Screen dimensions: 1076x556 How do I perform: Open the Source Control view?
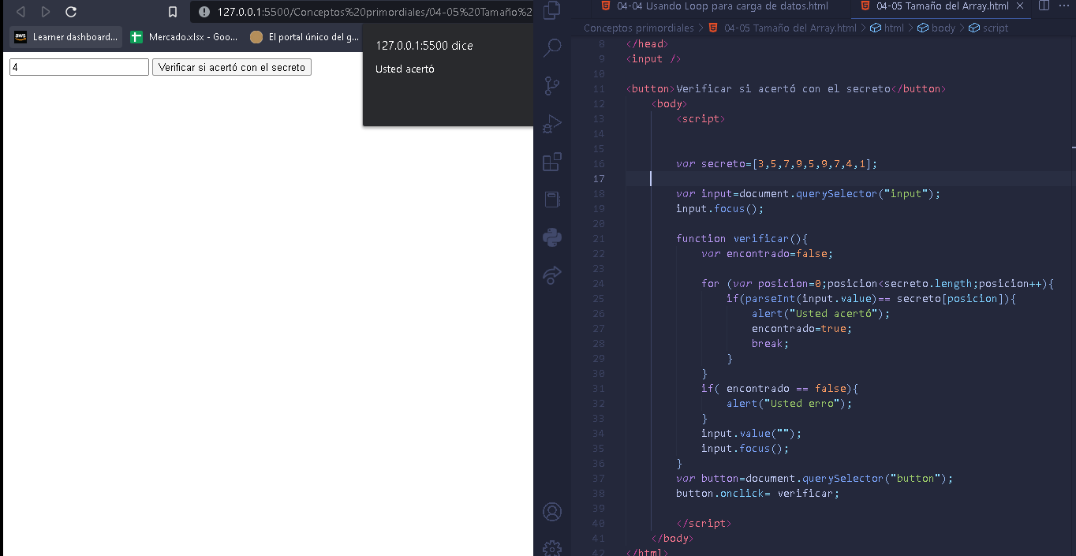tap(552, 85)
